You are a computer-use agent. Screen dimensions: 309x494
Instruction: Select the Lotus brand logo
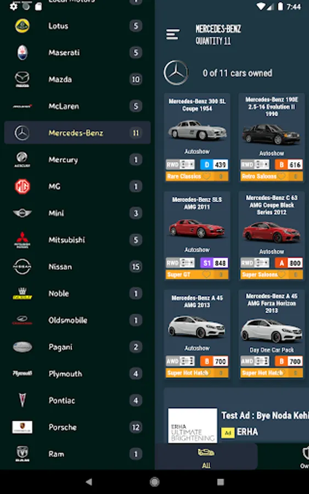pyautogui.click(x=22, y=26)
